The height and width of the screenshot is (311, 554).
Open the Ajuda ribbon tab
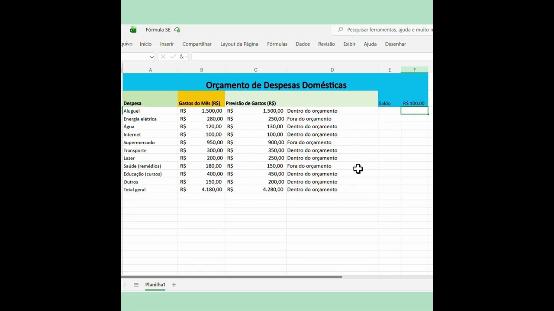pos(370,44)
